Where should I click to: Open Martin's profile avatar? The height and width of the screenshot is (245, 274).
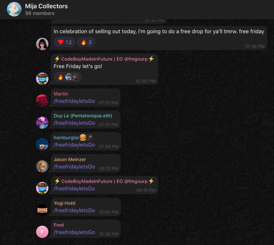(x=42, y=100)
